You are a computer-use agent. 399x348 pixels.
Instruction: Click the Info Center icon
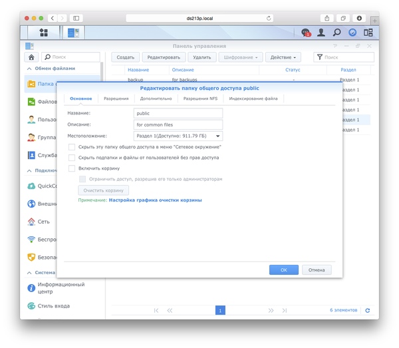coord(31,288)
